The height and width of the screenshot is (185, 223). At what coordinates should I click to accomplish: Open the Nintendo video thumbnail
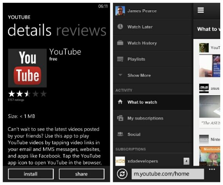coord(209,156)
